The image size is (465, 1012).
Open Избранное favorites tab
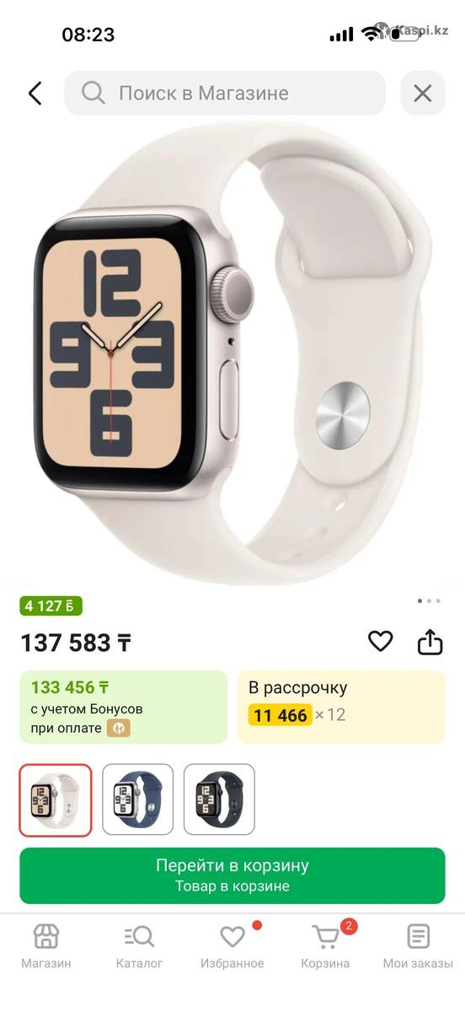click(x=232, y=946)
